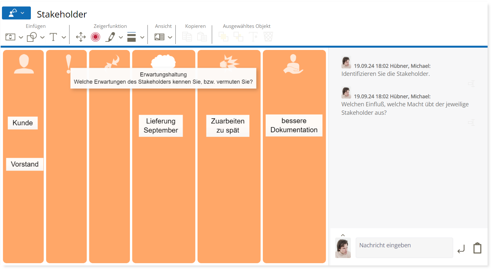The image size is (497, 270).
Task: Click the delete selected object trash icon
Action: [268, 37]
